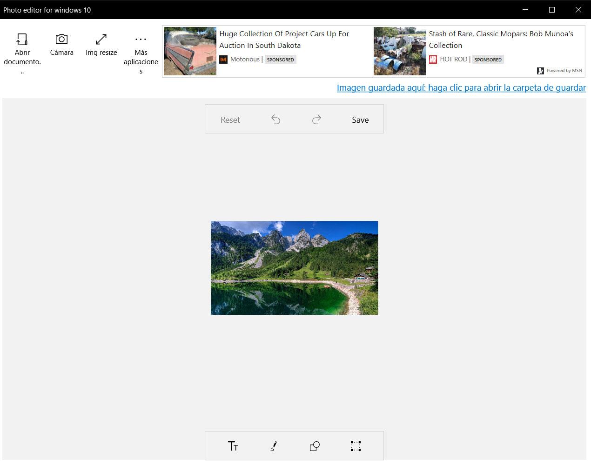Undo the last edit
This screenshot has width=591, height=465.
tap(275, 120)
